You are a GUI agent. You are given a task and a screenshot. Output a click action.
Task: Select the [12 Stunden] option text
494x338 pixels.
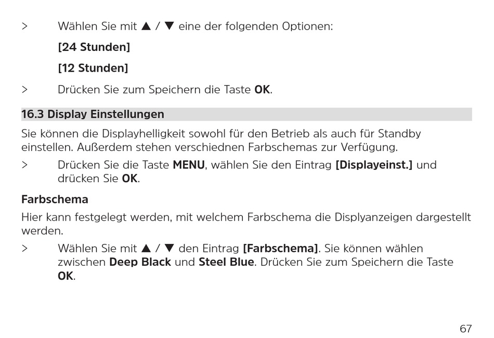93,68
